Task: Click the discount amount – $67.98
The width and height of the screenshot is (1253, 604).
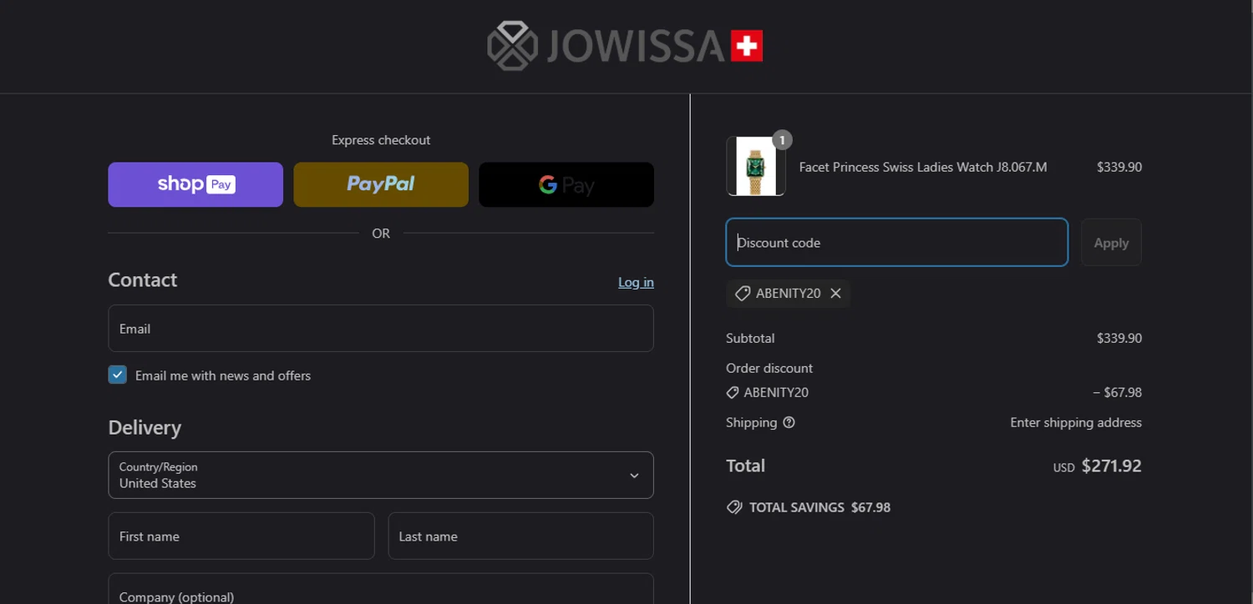Action: 1118,392
